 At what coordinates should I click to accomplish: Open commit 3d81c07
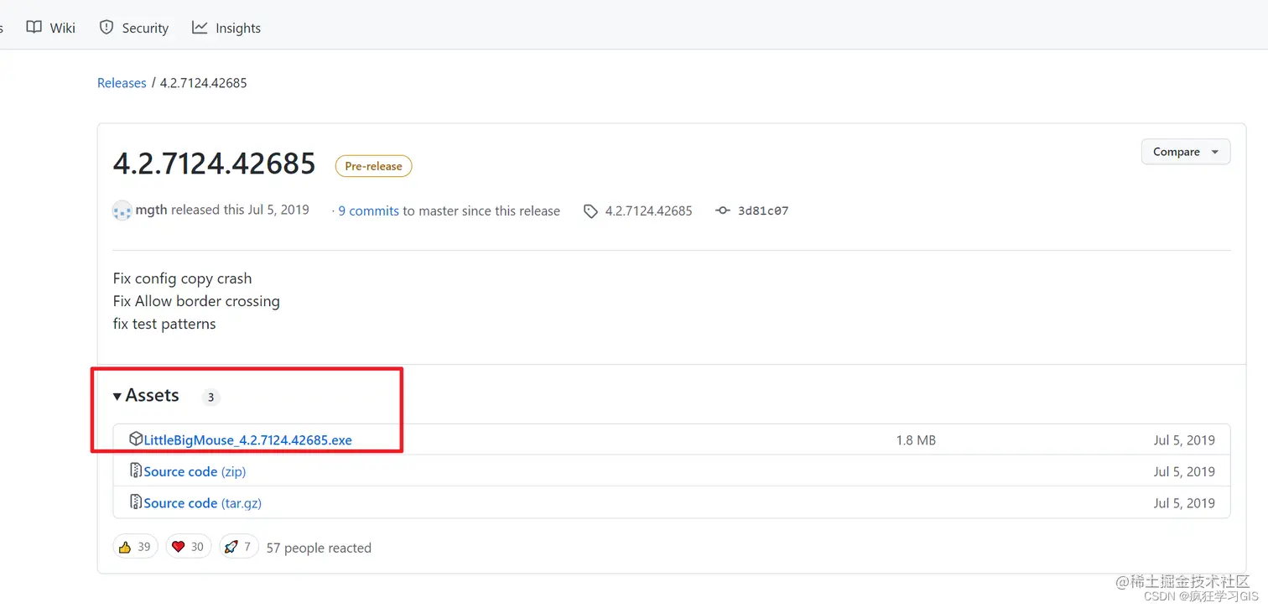[x=763, y=211]
